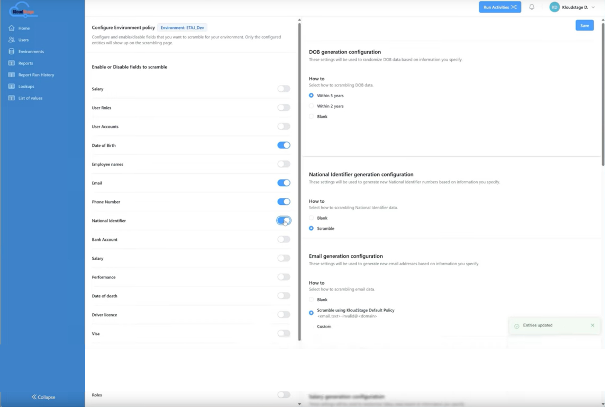This screenshot has height=407, width=605.
Task: Click the KD user avatar
Action: (x=554, y=7)
